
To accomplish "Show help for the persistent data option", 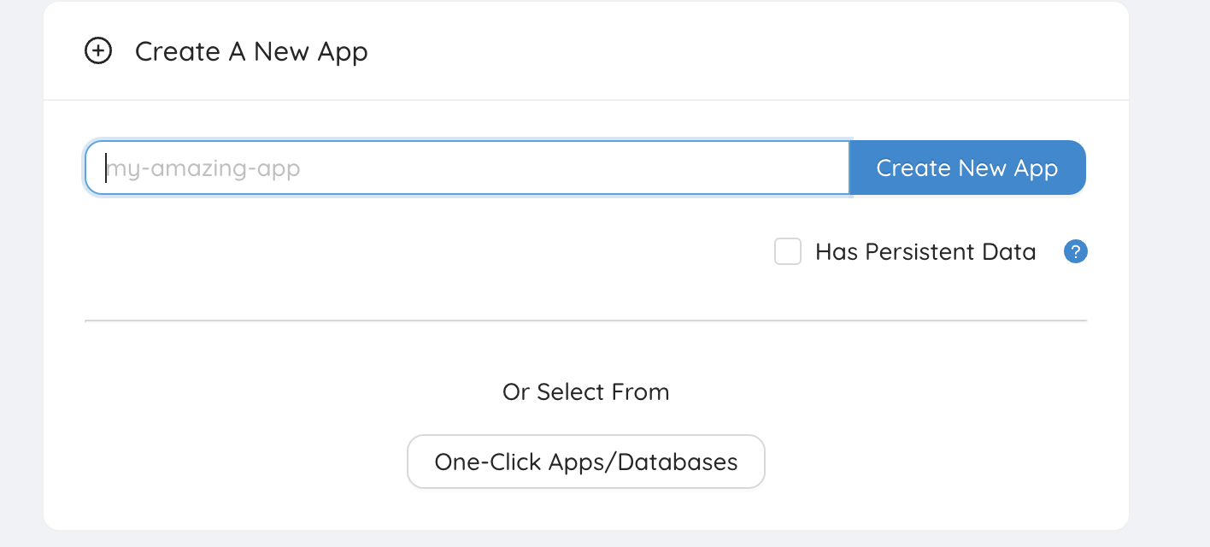I will pos(1075,252).
